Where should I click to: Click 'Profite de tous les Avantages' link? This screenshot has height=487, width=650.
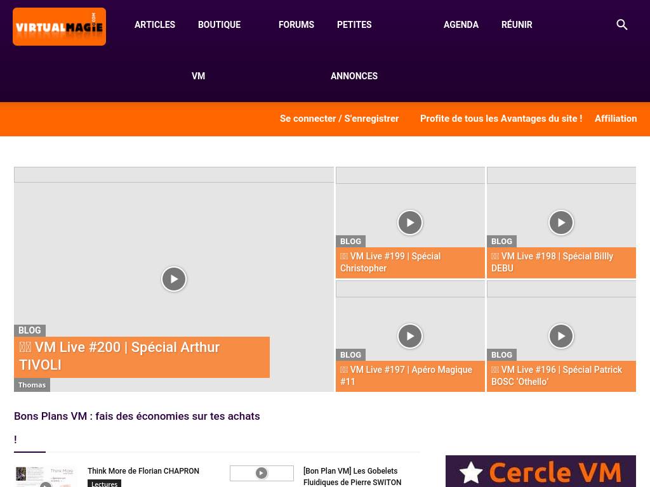click(x=501, y=119)
